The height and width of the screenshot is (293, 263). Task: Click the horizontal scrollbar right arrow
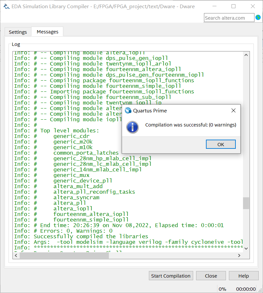239,255
